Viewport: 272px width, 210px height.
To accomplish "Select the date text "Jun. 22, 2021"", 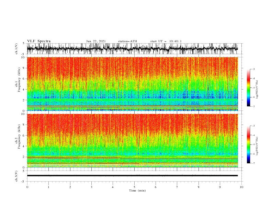I will [96, 41].
